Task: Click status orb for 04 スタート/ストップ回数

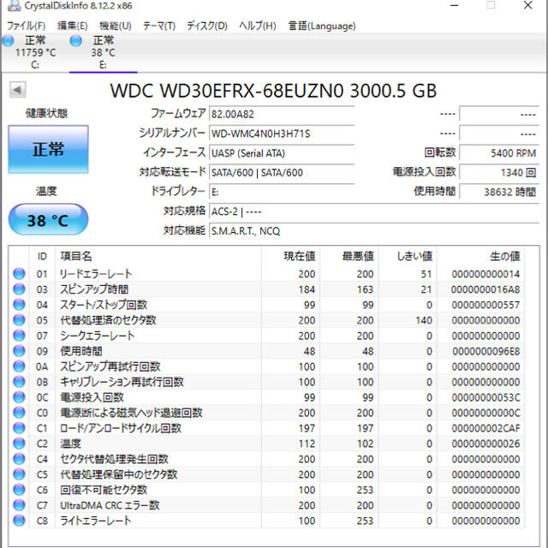Action: point(19,305)
